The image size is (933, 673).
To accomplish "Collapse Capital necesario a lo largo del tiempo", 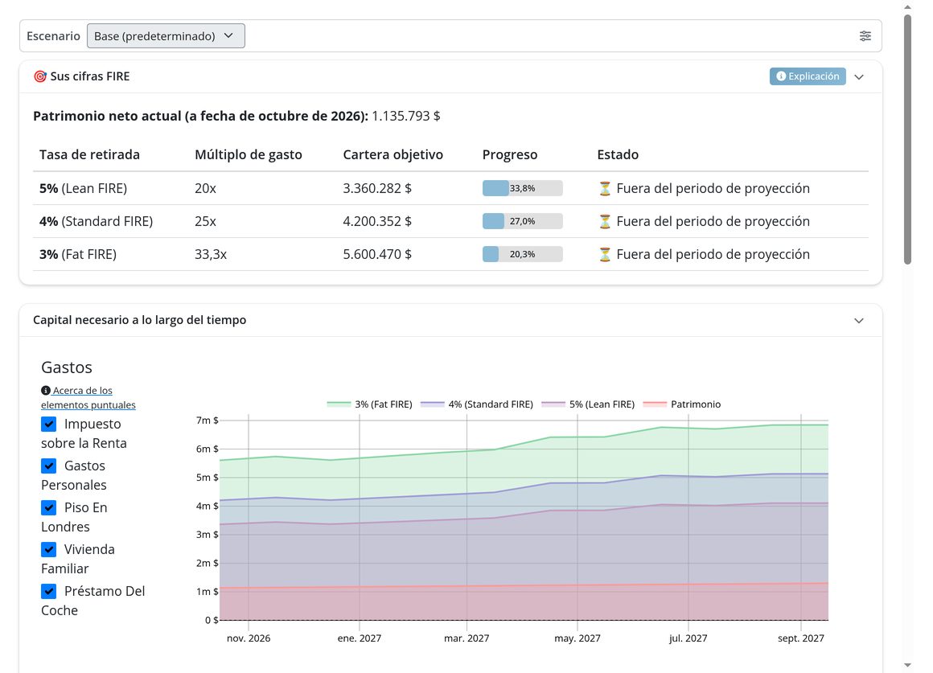I will [x=859, y=321].
